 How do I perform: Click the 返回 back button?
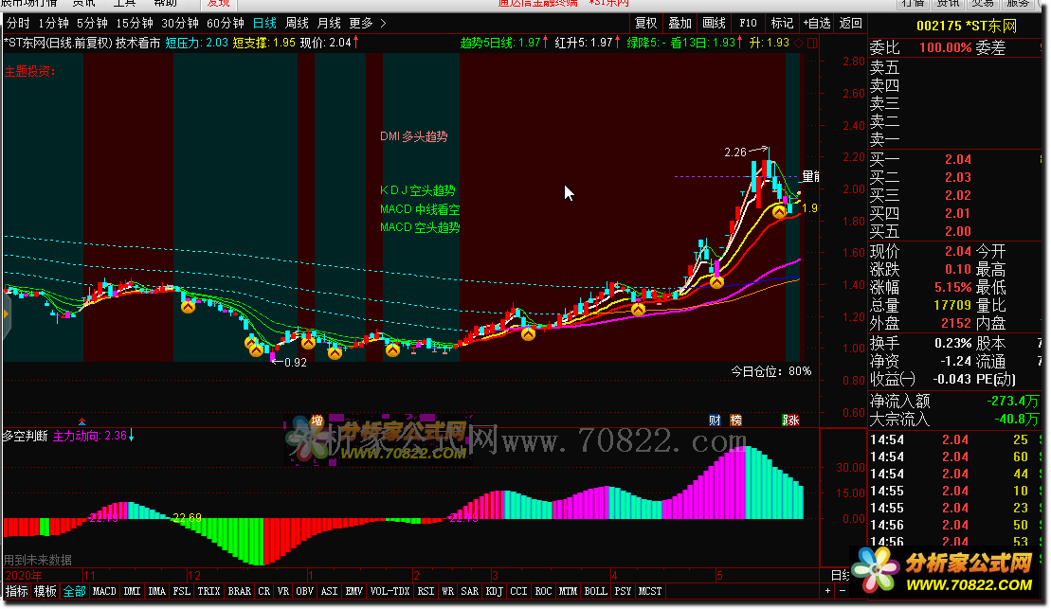coord(851,24)
